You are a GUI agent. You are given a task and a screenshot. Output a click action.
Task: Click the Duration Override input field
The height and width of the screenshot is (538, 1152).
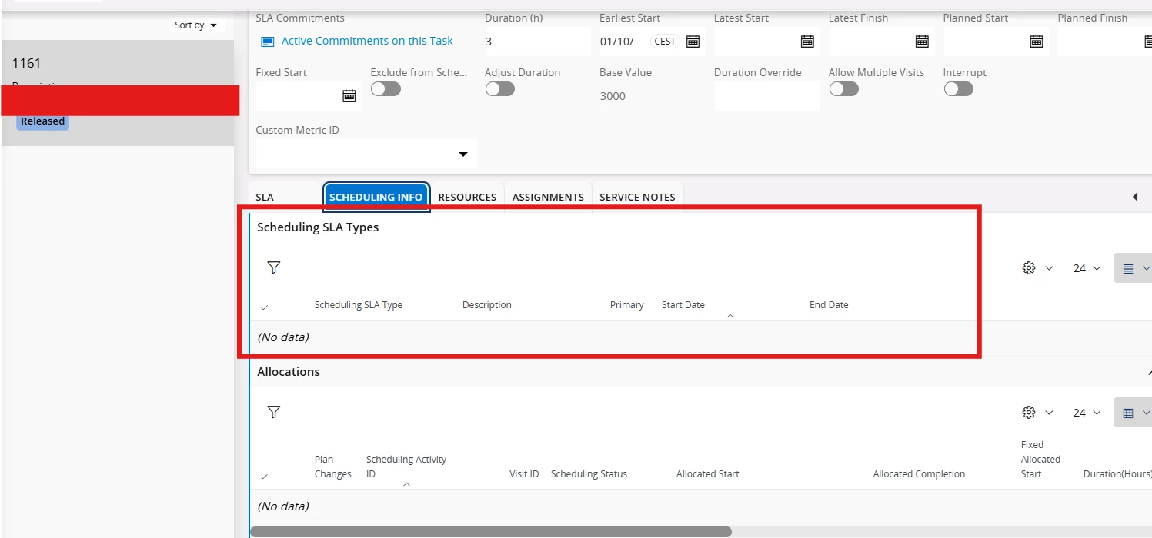pyautogui.click(x=767, y=96)
